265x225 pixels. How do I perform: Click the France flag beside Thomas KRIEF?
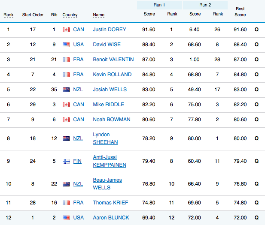pyautogui.click(x=66, y=203)
